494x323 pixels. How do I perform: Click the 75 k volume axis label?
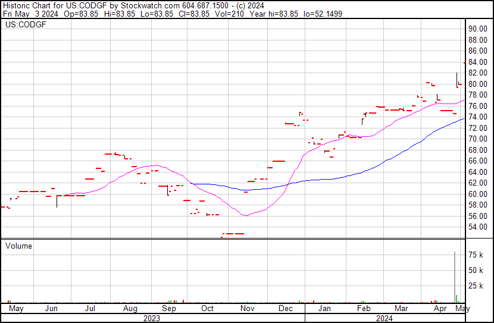(476, 255)
